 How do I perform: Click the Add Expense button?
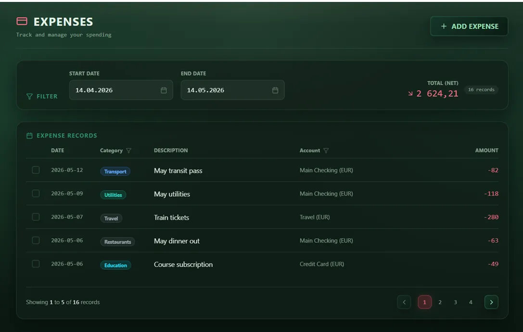point(469,26)
